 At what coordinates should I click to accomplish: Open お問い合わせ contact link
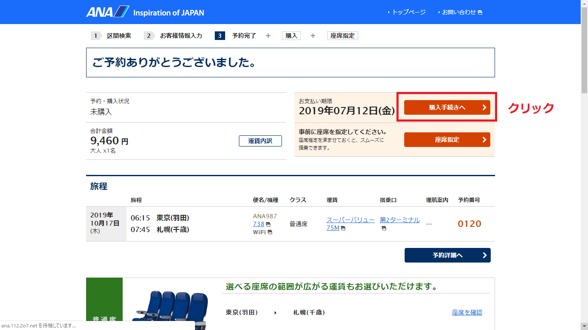459,12
